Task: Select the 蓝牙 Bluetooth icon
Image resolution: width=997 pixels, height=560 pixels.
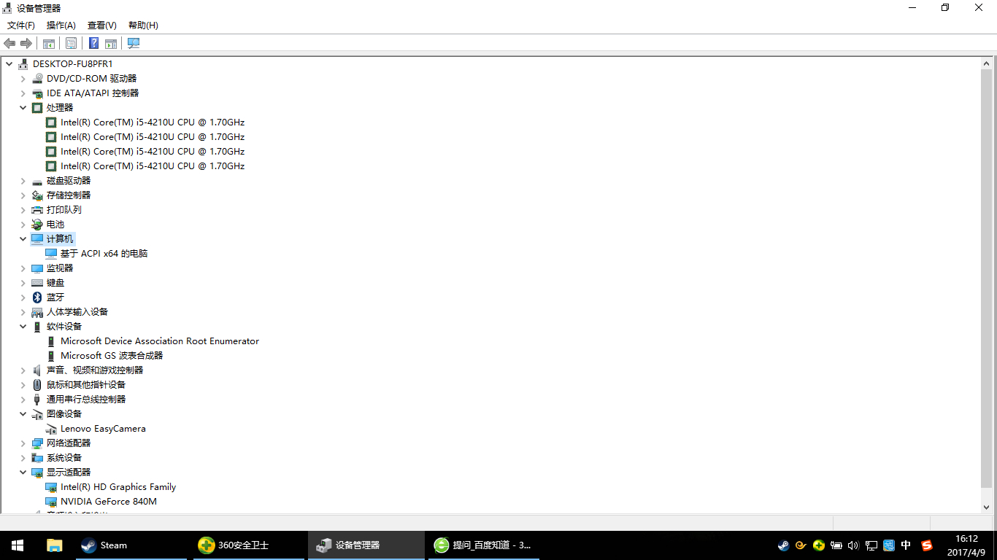Action: pyautogui.click(x=37, y=297)
